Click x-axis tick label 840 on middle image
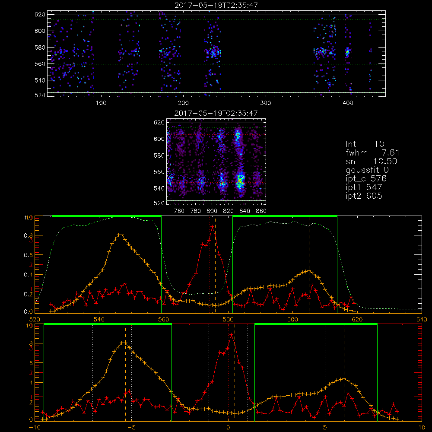The height and width of the screenshot is (432, 432). click(245, 211)
